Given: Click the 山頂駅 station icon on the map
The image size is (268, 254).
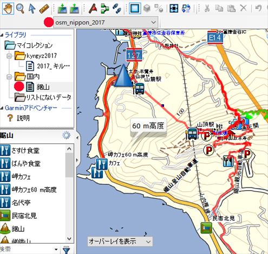Looking at the screenshot, I should 192,133.
